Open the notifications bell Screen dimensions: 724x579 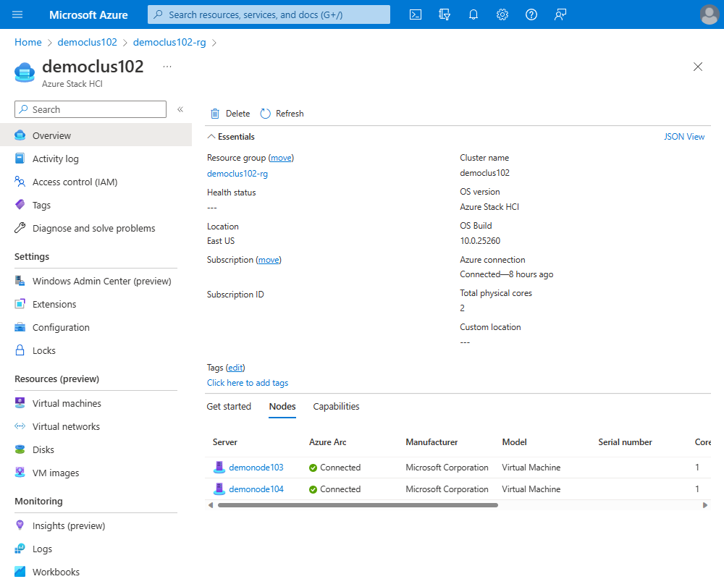473,14
